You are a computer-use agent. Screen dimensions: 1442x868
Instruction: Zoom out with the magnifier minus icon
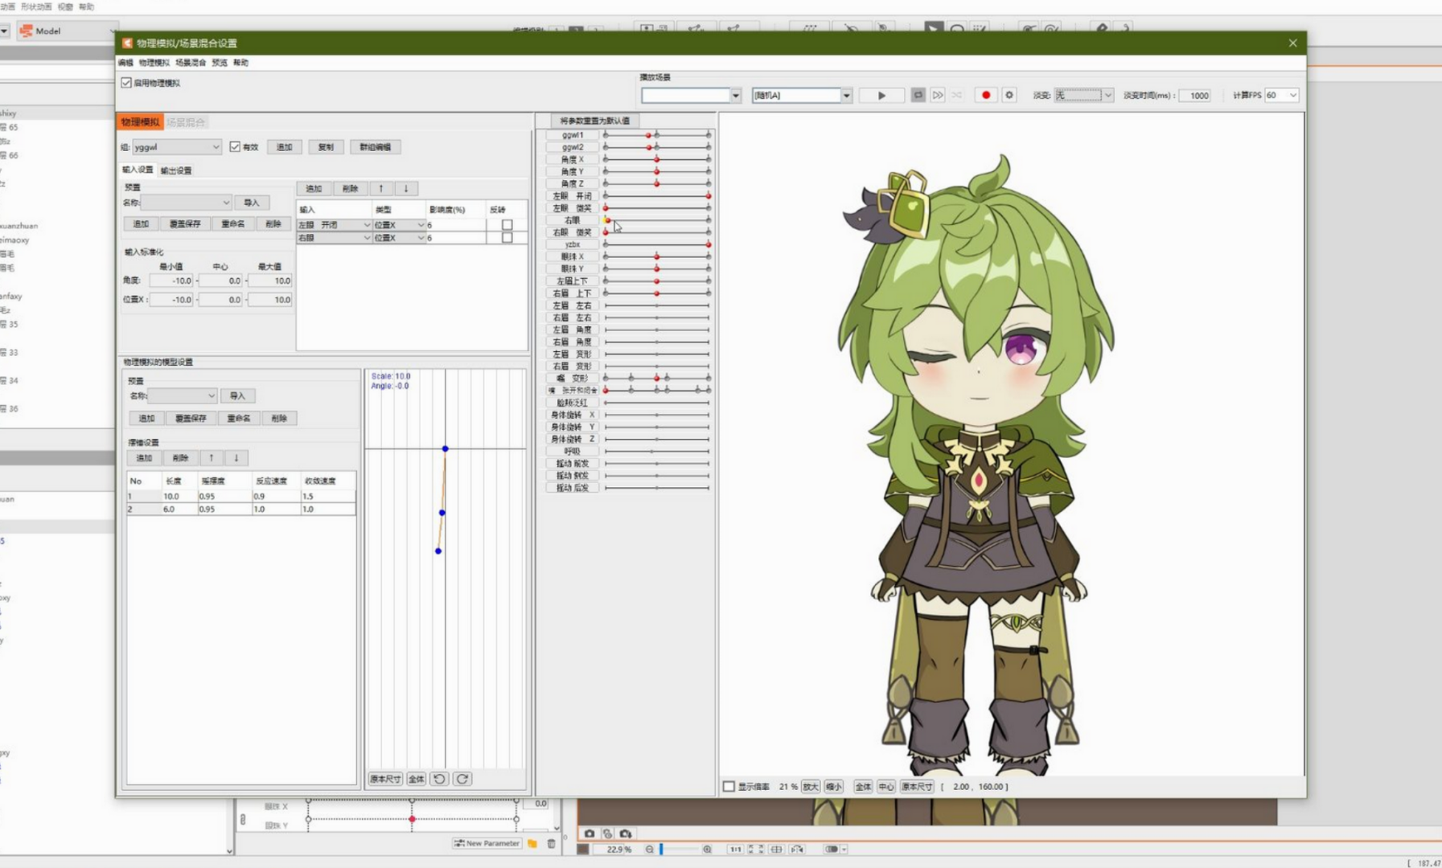click(x=649, y=849)
